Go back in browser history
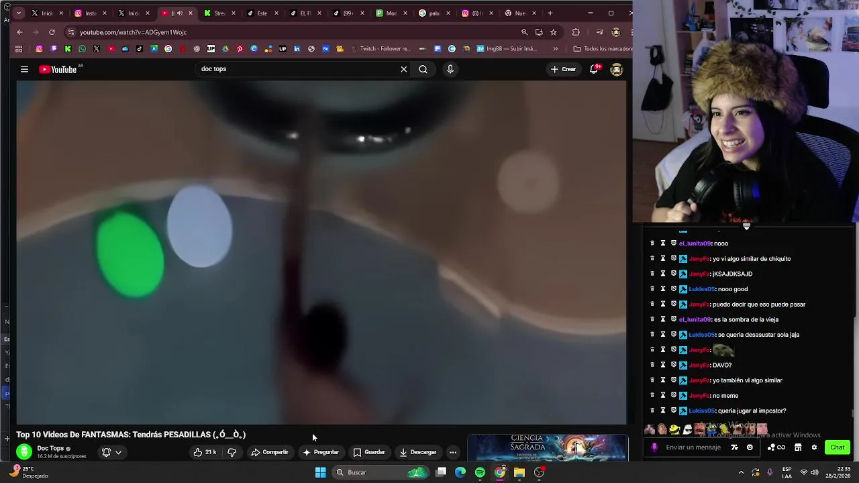Viewport: 859px width, 483px height. [x=19, y=32]
